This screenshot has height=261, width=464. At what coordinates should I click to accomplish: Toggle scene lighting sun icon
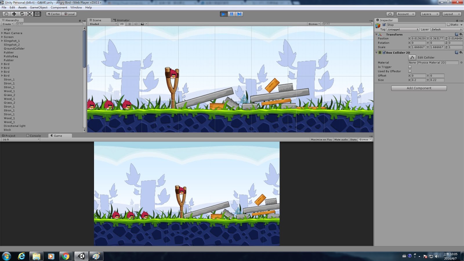click(130, 24)
